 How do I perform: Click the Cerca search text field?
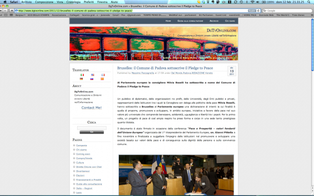pos(92,128)
